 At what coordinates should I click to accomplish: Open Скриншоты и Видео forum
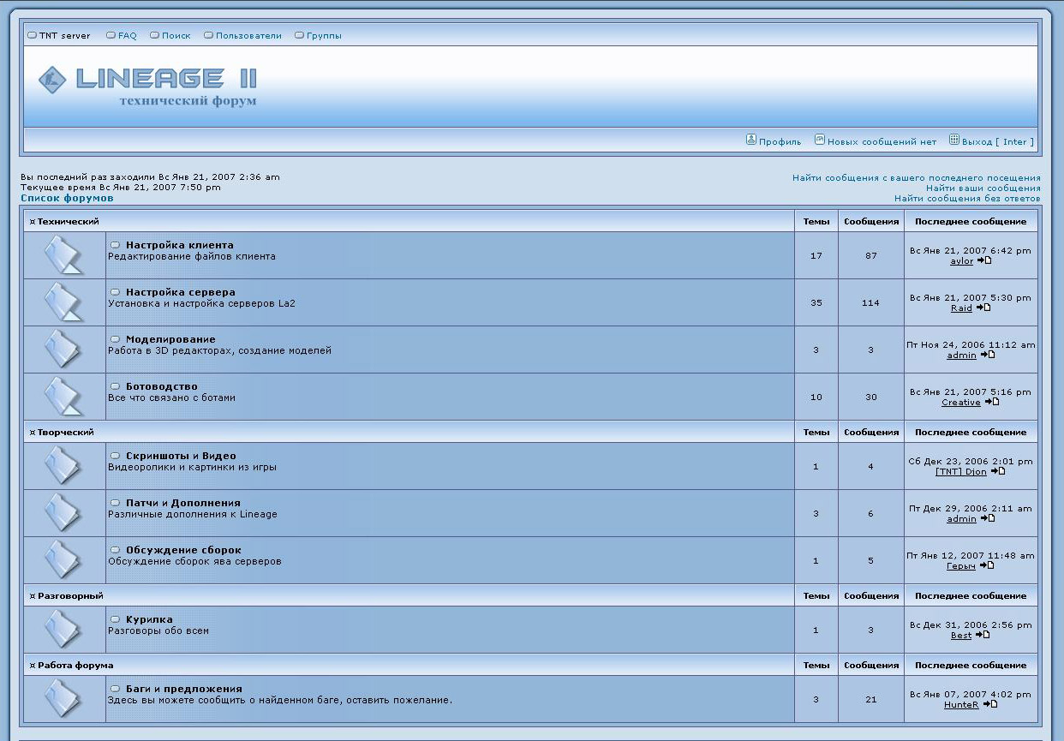click(181, 456)
